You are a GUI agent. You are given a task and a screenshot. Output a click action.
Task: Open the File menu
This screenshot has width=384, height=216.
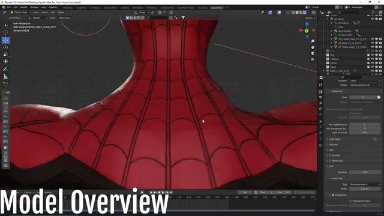tap(9, 7)
